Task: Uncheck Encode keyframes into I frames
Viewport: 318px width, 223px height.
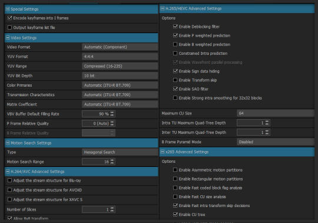Action: pos(9,18)
